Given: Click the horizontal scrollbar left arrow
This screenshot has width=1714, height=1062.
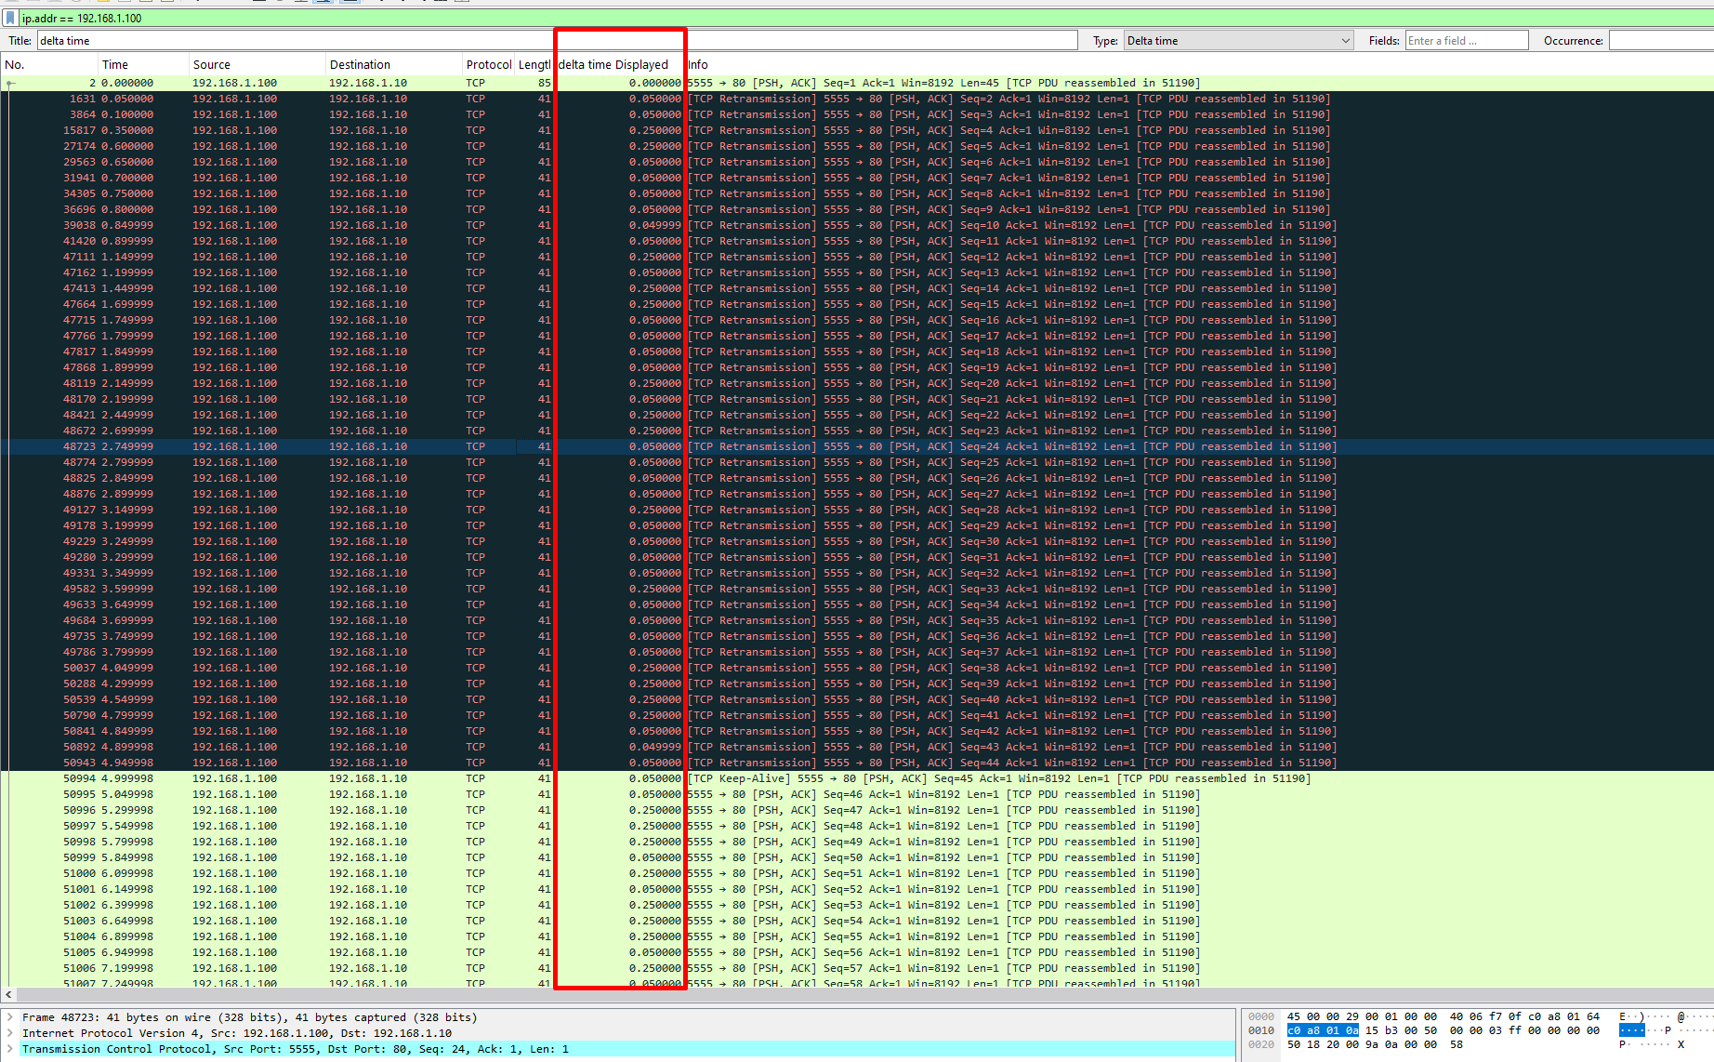Looking at the screenshot, I should 8,994.
